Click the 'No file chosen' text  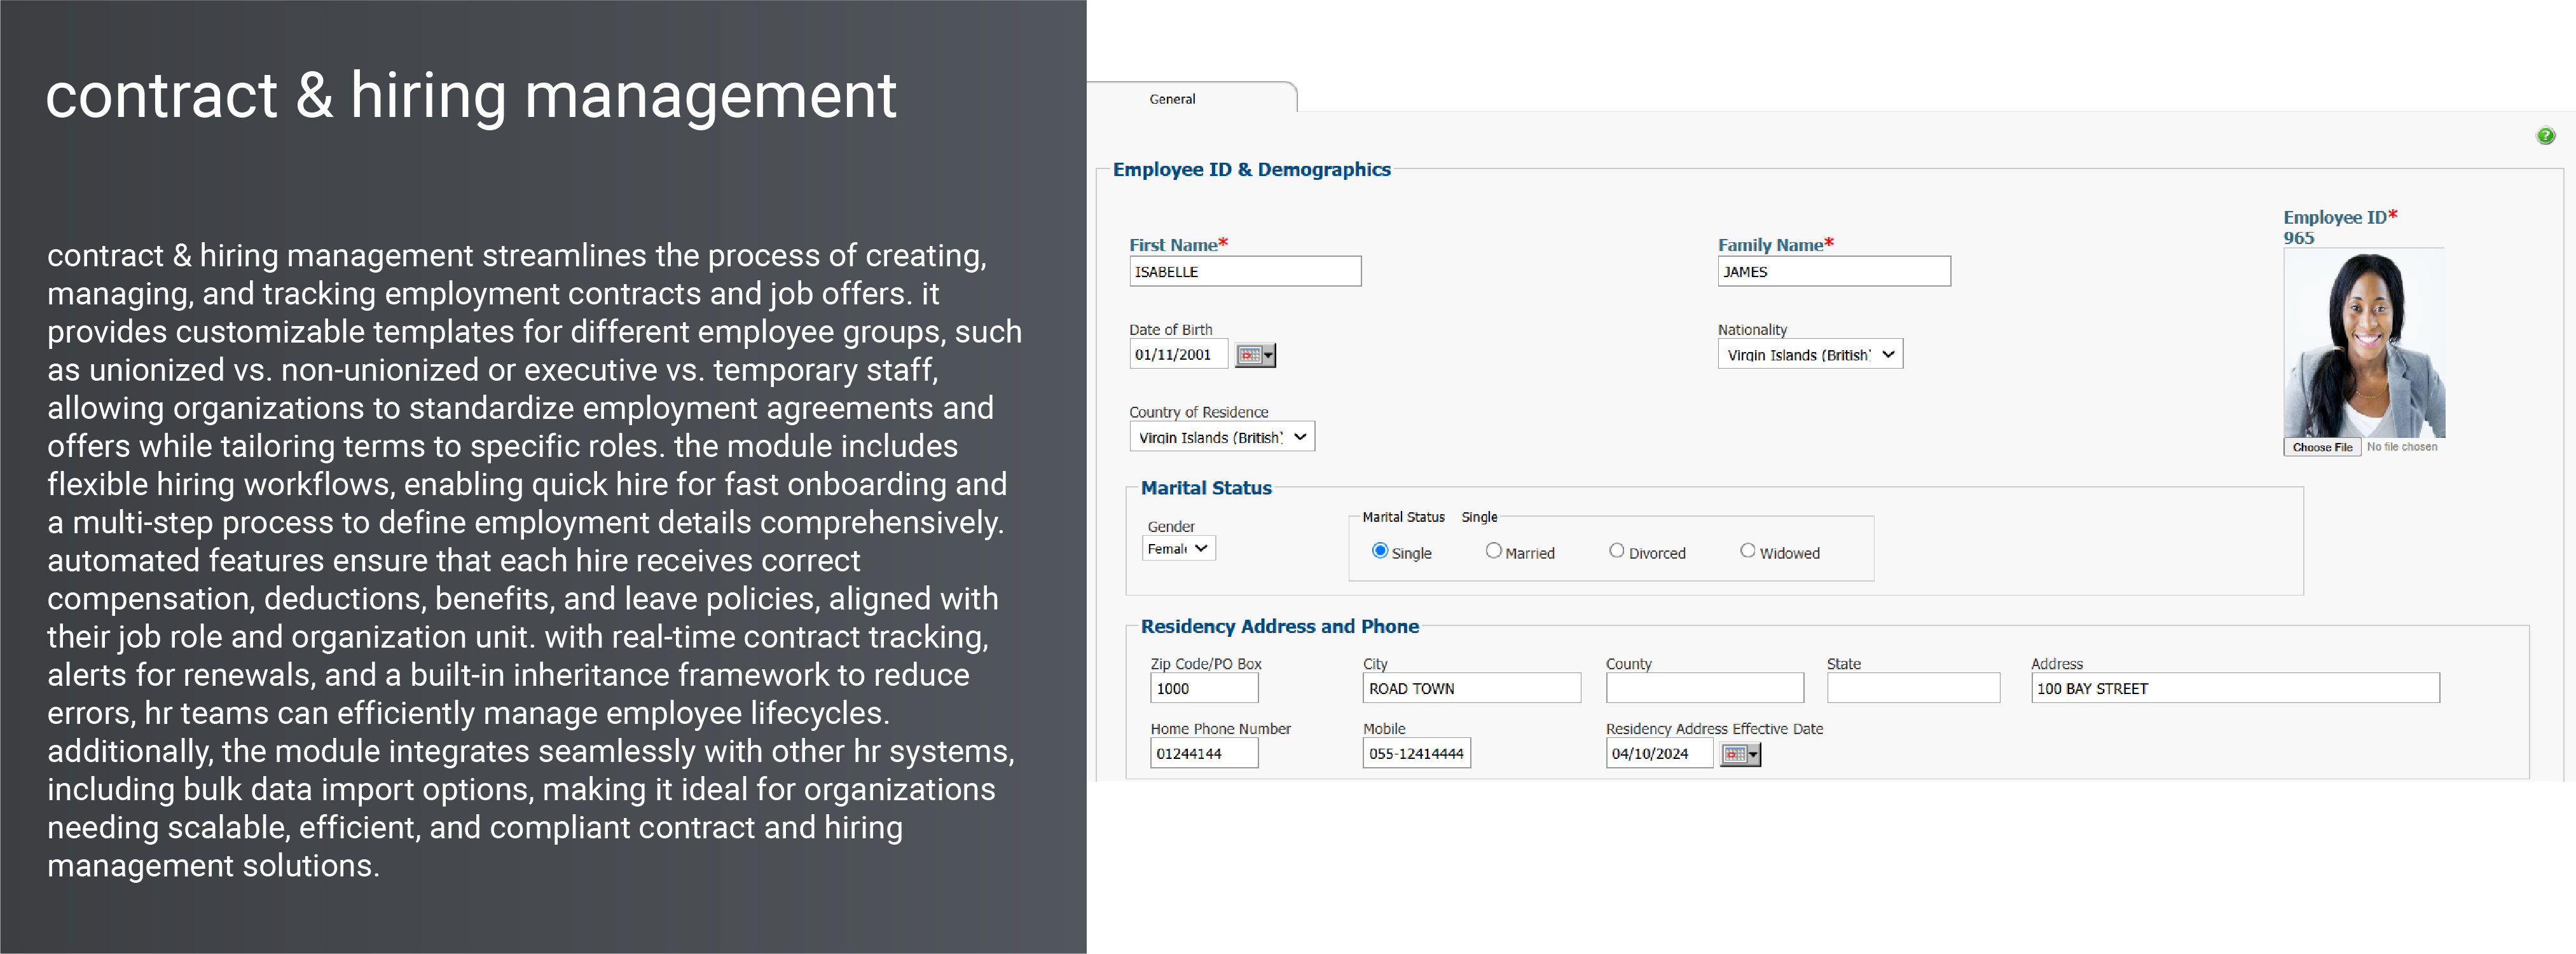(x=2402, y=447)
